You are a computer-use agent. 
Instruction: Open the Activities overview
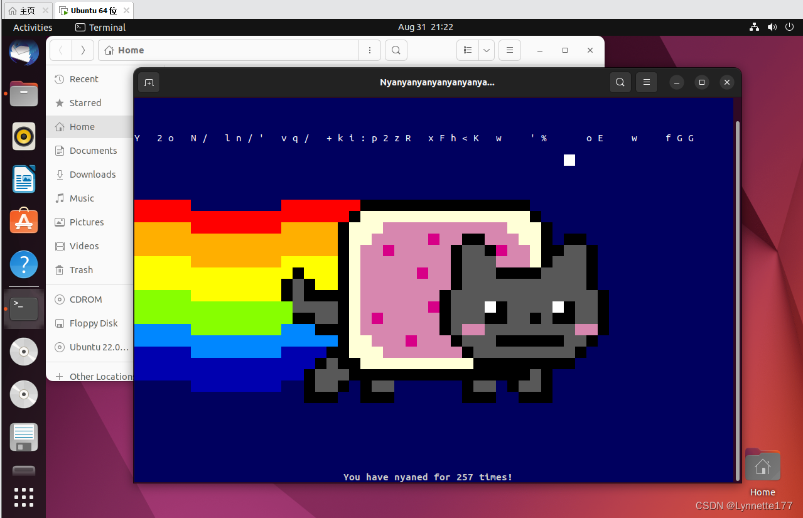pos(32,27)
